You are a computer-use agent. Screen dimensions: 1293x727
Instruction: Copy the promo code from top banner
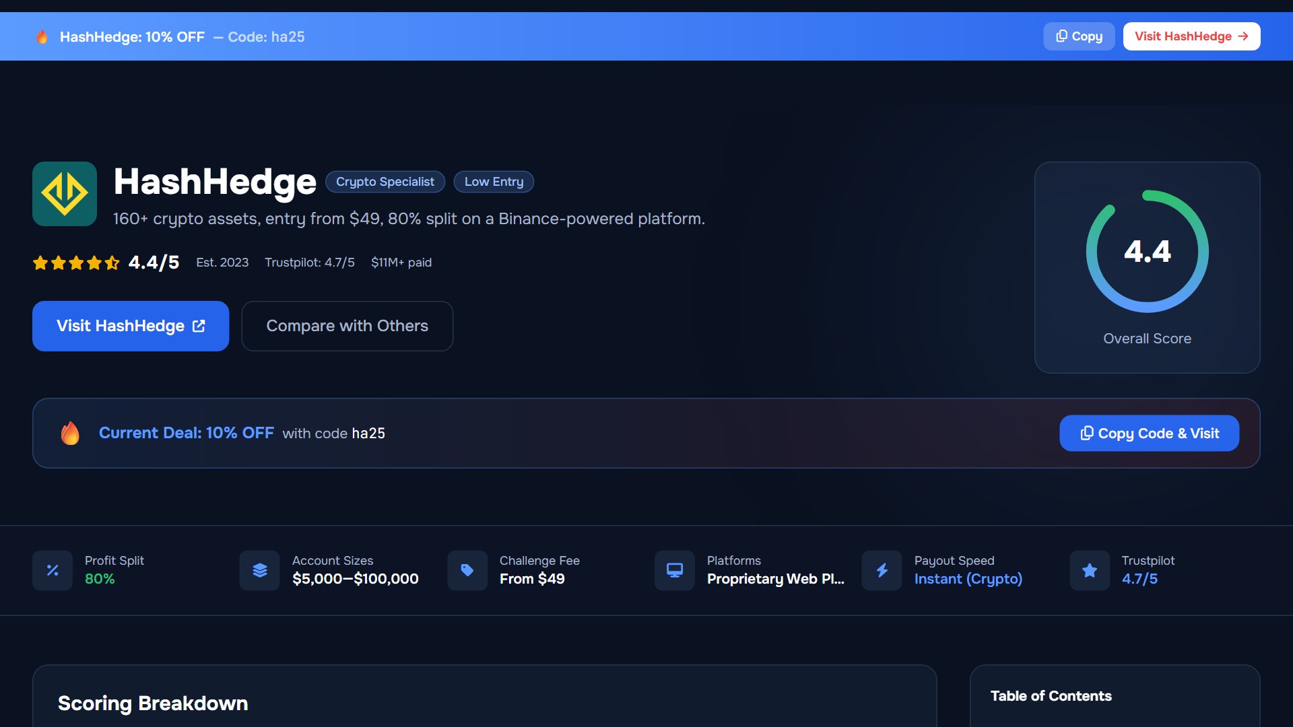[1079, 36]
